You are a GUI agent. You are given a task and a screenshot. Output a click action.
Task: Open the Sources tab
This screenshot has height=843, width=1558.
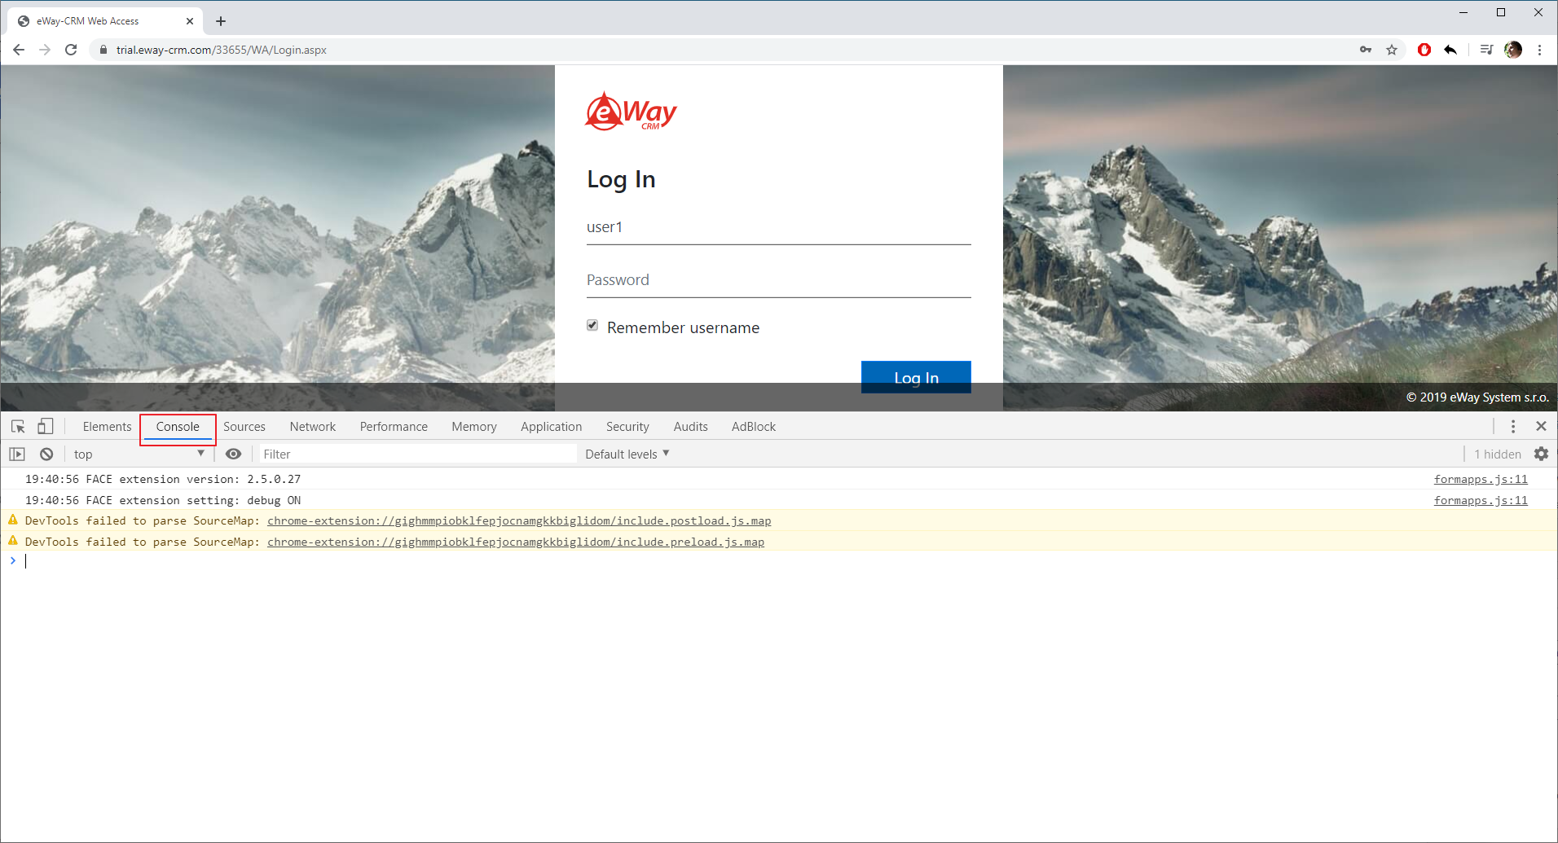click(x=244, y=426)
